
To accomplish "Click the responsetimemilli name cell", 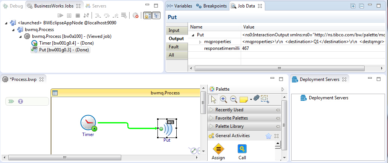I will click(x=222, y=48).
